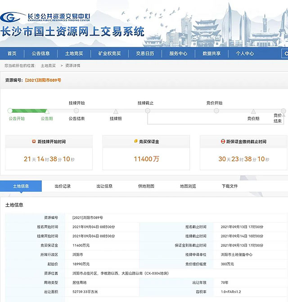Open the 地图浏览 tab
Screen dimensions: 288x302
[x=188, y=186]
